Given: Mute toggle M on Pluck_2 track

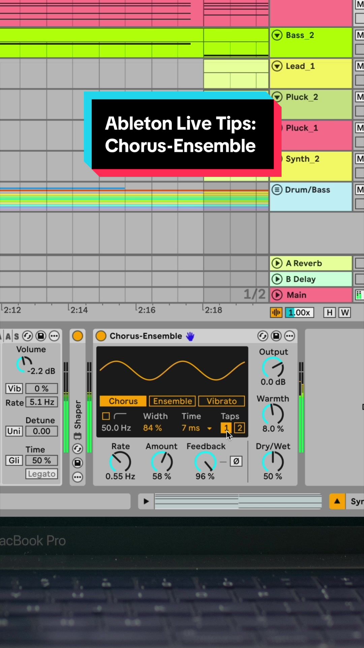Looking at the screenshot, I should (360, 97).
